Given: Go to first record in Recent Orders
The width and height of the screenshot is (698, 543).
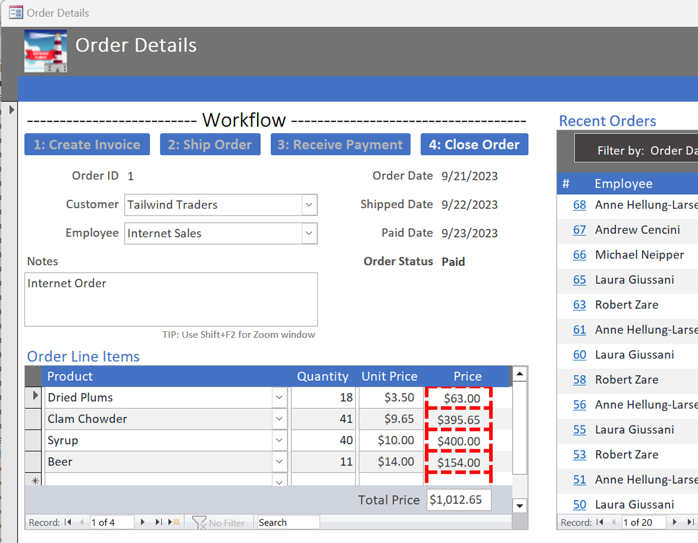Looking at the screenshot, I should pyautogui.click(x=600, y=522).
